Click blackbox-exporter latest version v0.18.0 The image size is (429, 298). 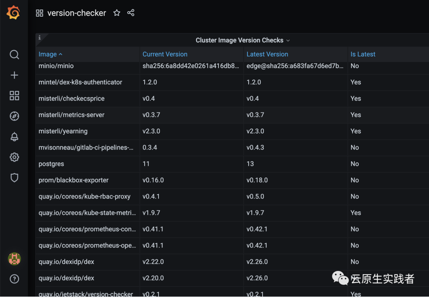(257, 180)
